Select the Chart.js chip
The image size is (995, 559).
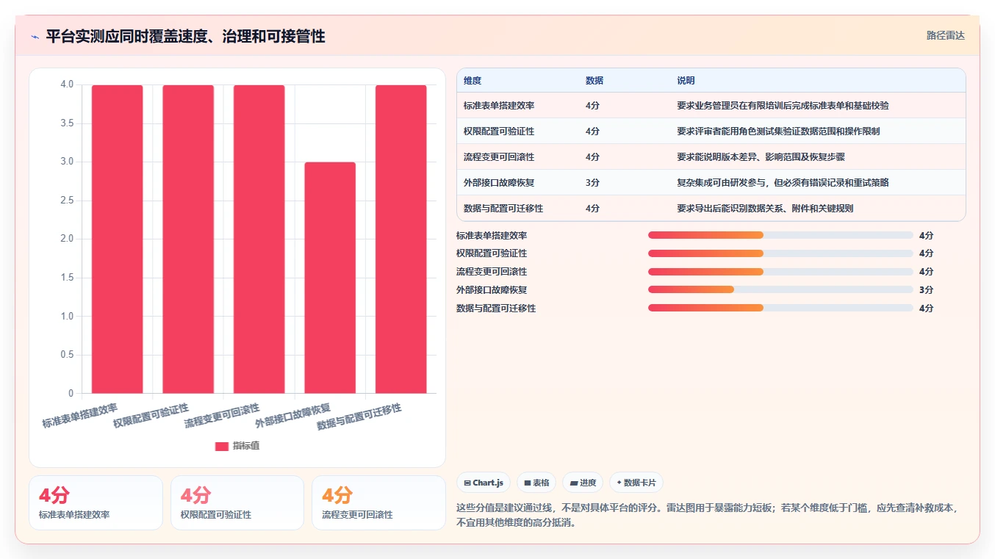[x=484, y=483]
